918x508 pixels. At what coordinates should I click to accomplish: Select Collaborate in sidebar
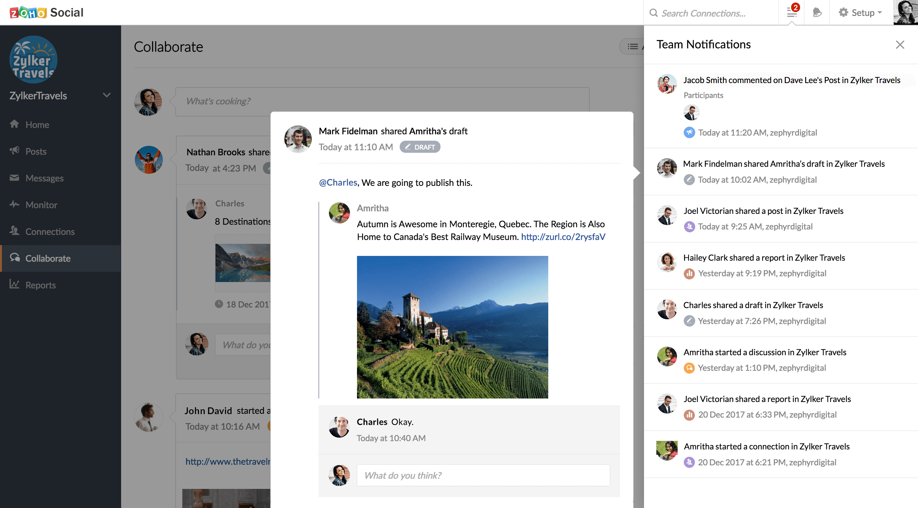61,258
